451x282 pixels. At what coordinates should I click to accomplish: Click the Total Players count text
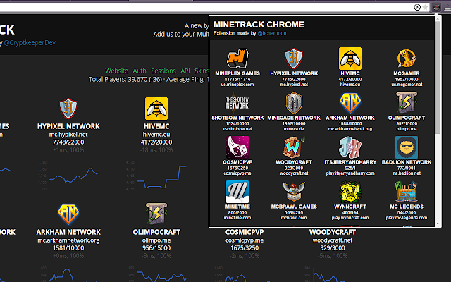click(x=125, y=80)
